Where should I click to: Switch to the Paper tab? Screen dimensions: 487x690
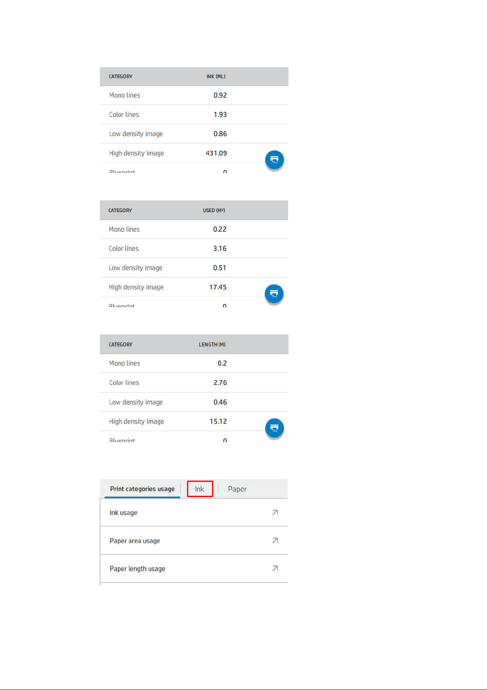[237, 489]
